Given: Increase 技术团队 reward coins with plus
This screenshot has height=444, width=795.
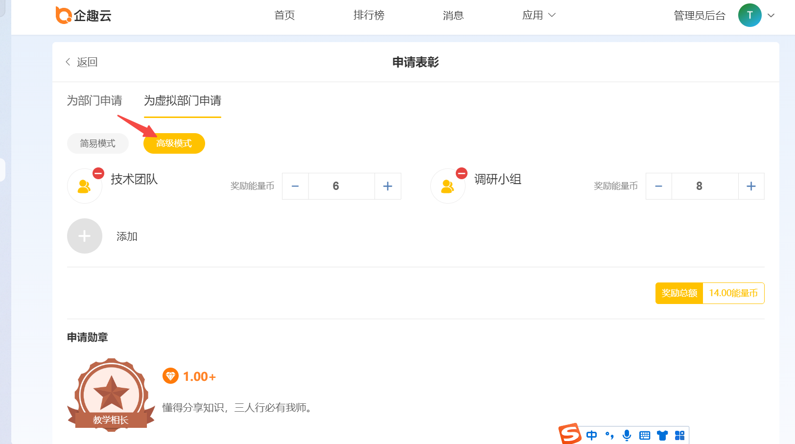Looking at the screenshot, I should click(388, 186).
